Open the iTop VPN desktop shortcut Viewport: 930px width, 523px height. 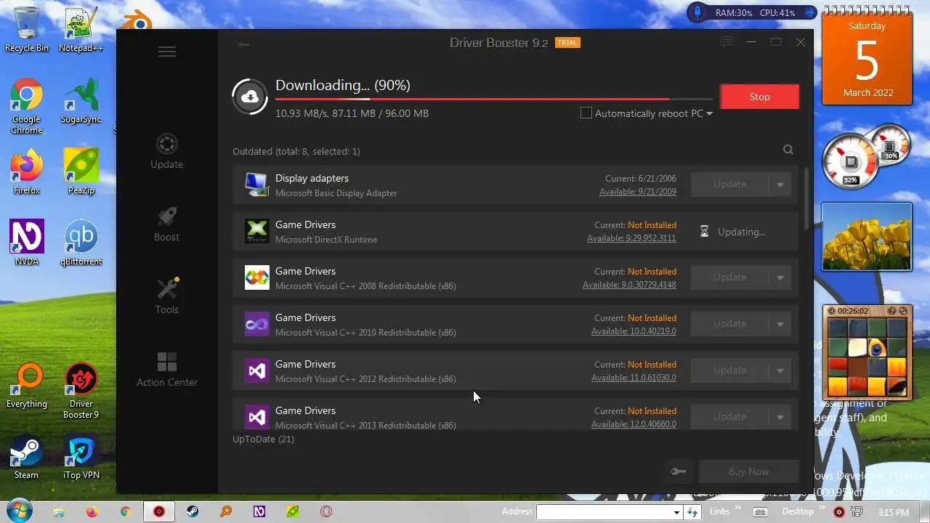coord(81,457)
